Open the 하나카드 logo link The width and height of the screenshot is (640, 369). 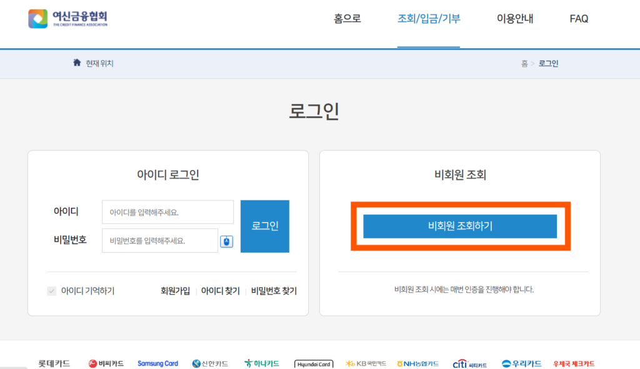pyautogui.click(x=262, y=363)
